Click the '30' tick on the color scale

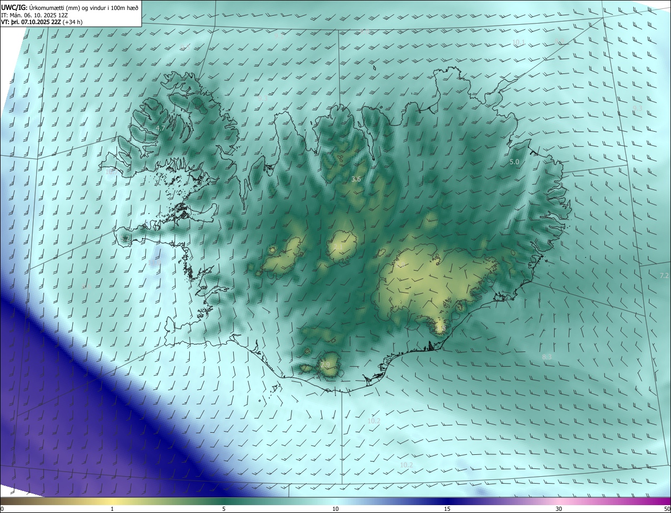click(x=559, y=509)
